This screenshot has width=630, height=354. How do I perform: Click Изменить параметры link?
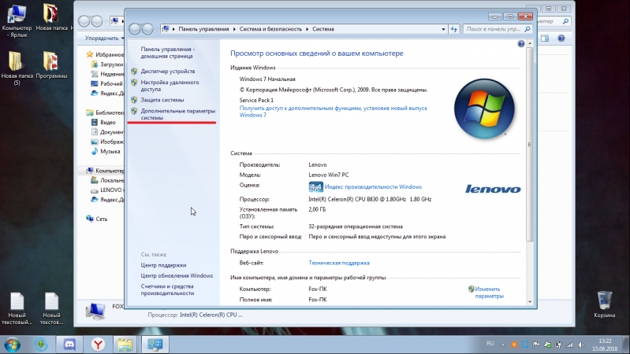(489, 293)
